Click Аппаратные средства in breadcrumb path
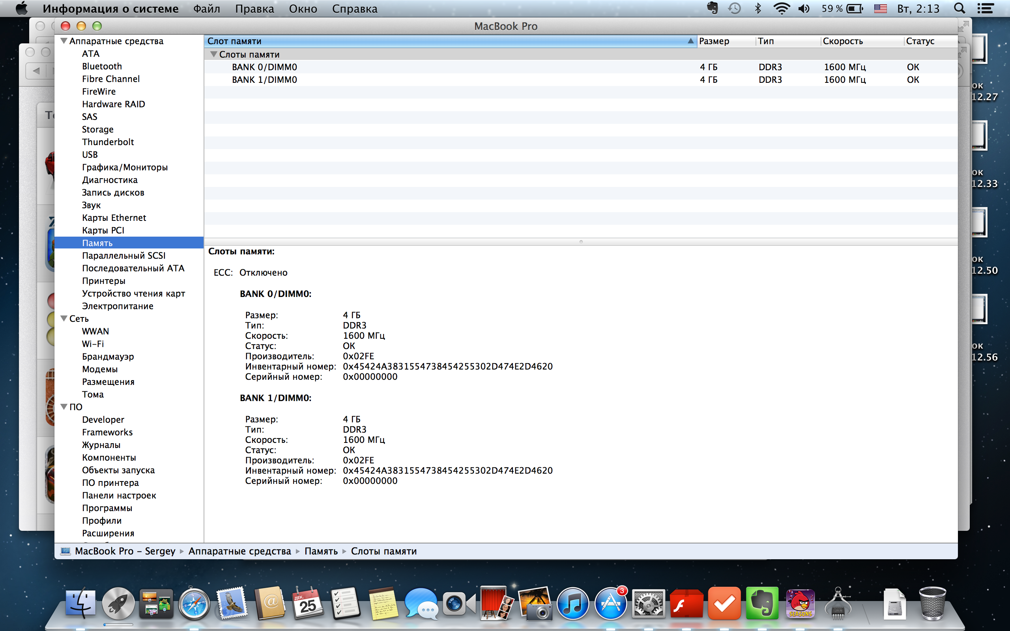Viewport: 1010px width, 631px height. pyautogui.click(x=239, y=551)
